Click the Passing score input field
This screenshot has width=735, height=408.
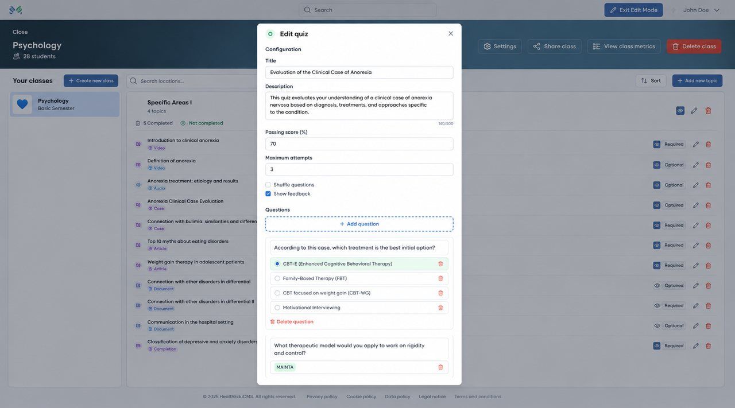(359, 144)
